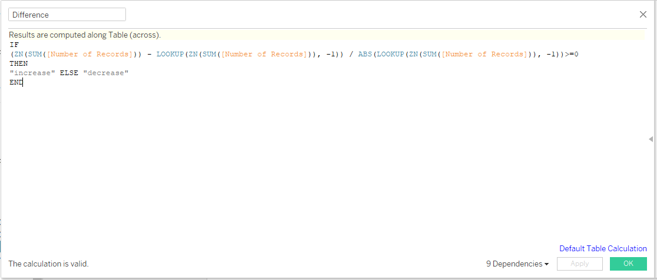The image size is (657, 280).
Task: Click the "Results are computed along Table" banner
Action: tap(85, 35)
